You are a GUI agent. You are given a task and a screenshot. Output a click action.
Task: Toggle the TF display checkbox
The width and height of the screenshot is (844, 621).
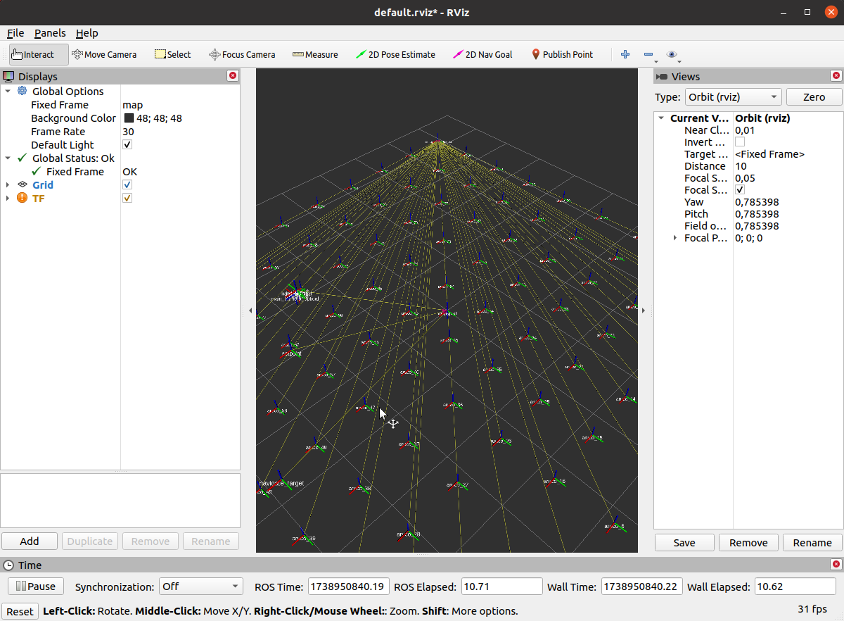click(x=127, y=199)
